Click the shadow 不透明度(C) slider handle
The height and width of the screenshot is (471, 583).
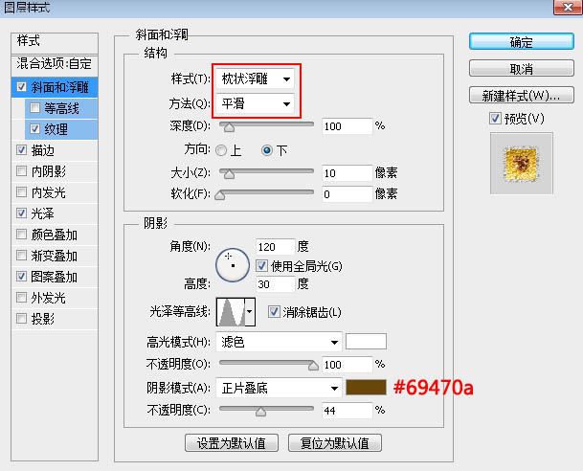pos(260,412)
